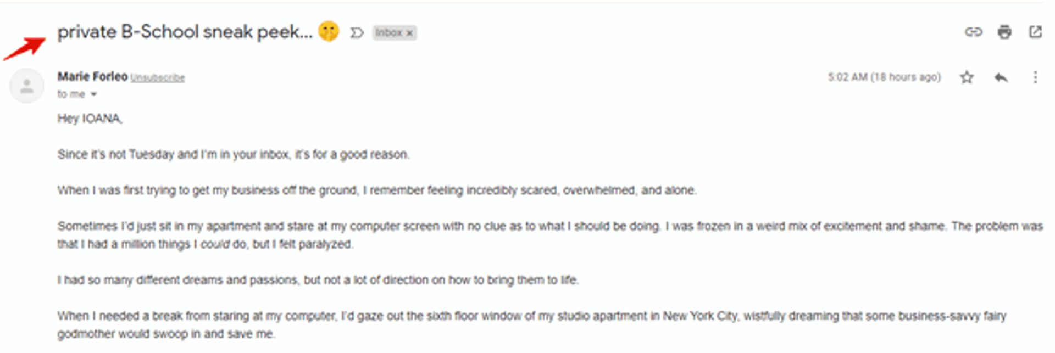Click the label icon next to the subject
Screen dimensions: 1055x353
[357, 32]
